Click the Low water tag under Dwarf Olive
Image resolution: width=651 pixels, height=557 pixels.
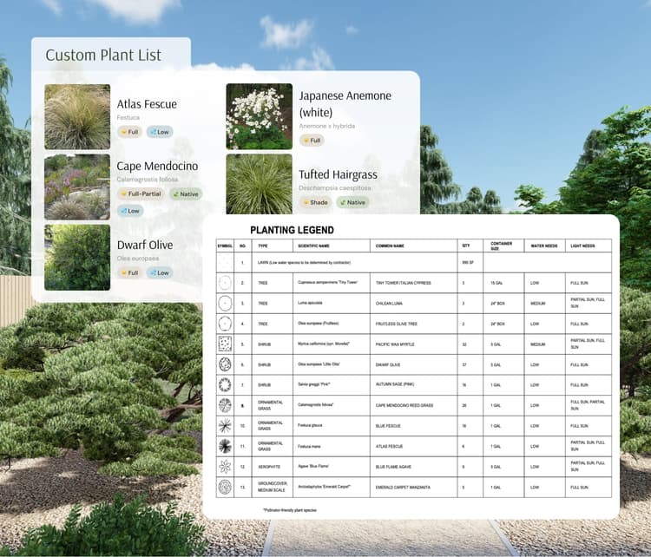pos(160,272)
